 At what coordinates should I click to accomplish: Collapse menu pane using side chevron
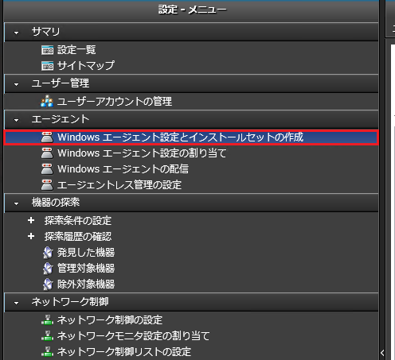pos(382,353)
